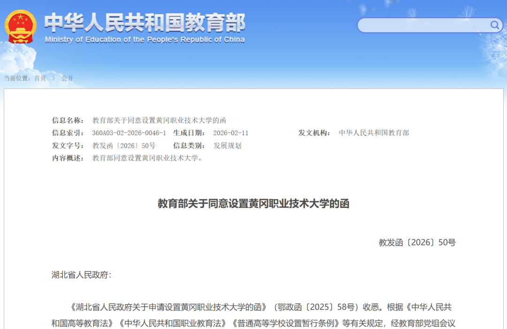Click the 发展规划 category value
The width and height of the screenshot is (507, 329).
coord(227,145)
